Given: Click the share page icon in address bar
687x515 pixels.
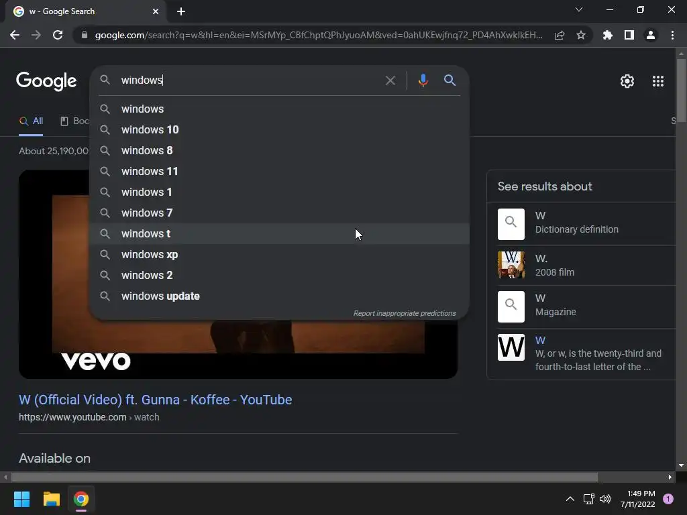Looking at the screenshot, I should coord(560,35).
